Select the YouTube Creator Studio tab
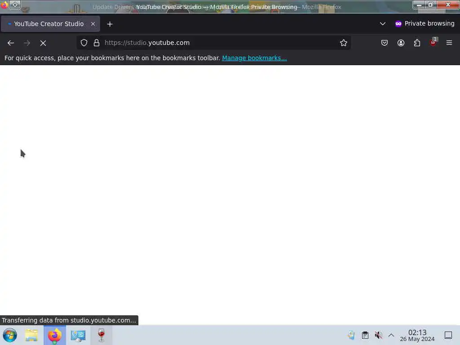Screen dimensions: 460x345 click(50, 24)
